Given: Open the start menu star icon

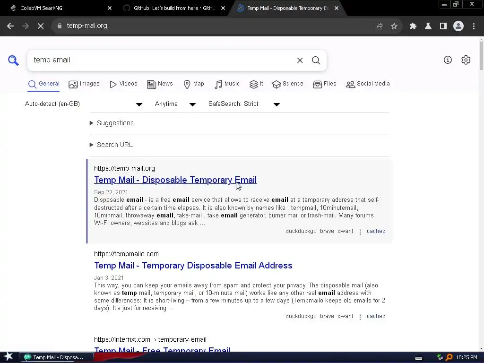Looking at the screenshot, I should (9, 357).
